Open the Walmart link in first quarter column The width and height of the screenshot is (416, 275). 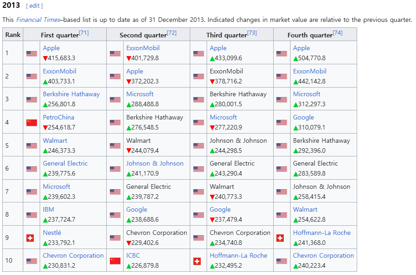(55, 140)
